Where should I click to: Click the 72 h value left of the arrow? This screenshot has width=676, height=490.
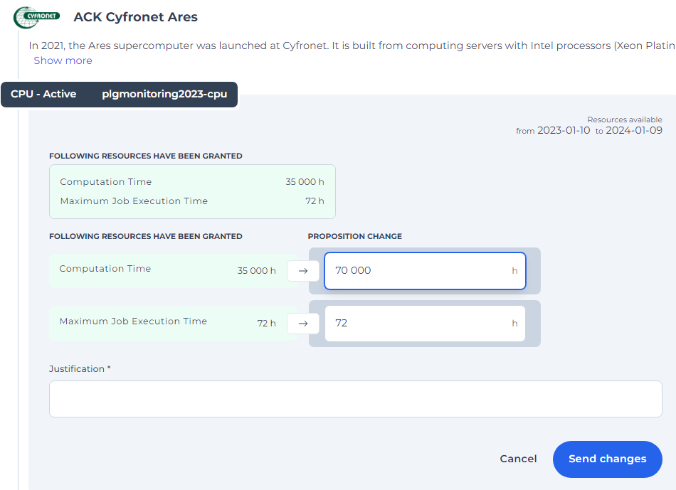point(266,323)
